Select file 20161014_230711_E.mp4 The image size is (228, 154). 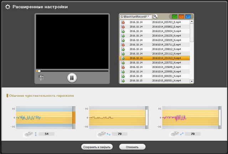pyautogui.click(x=155, y=45)
